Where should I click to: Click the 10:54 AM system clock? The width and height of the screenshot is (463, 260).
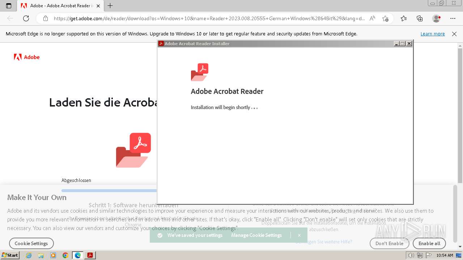click(x=445, y=255)
